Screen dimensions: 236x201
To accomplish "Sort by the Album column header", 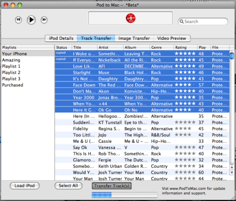I will [x=136, y=48].
